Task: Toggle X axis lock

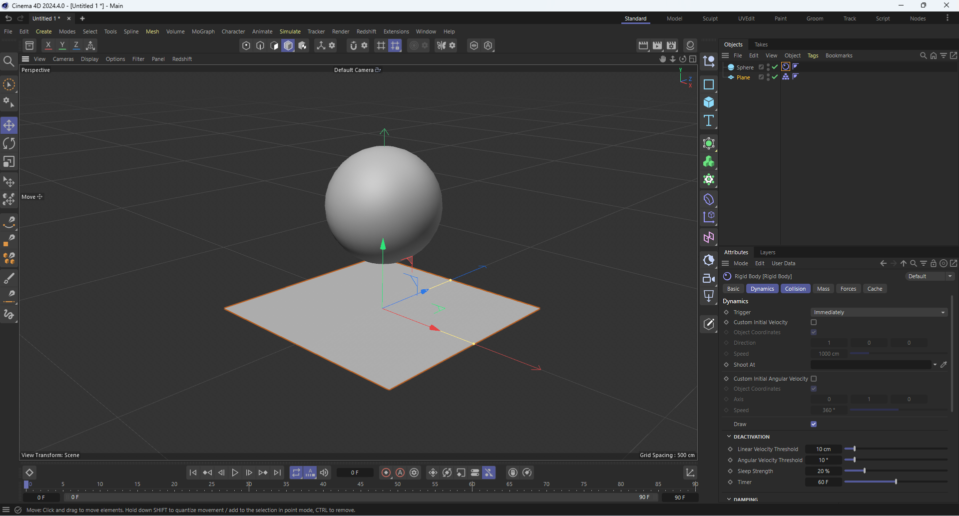Action: point(48,45)
